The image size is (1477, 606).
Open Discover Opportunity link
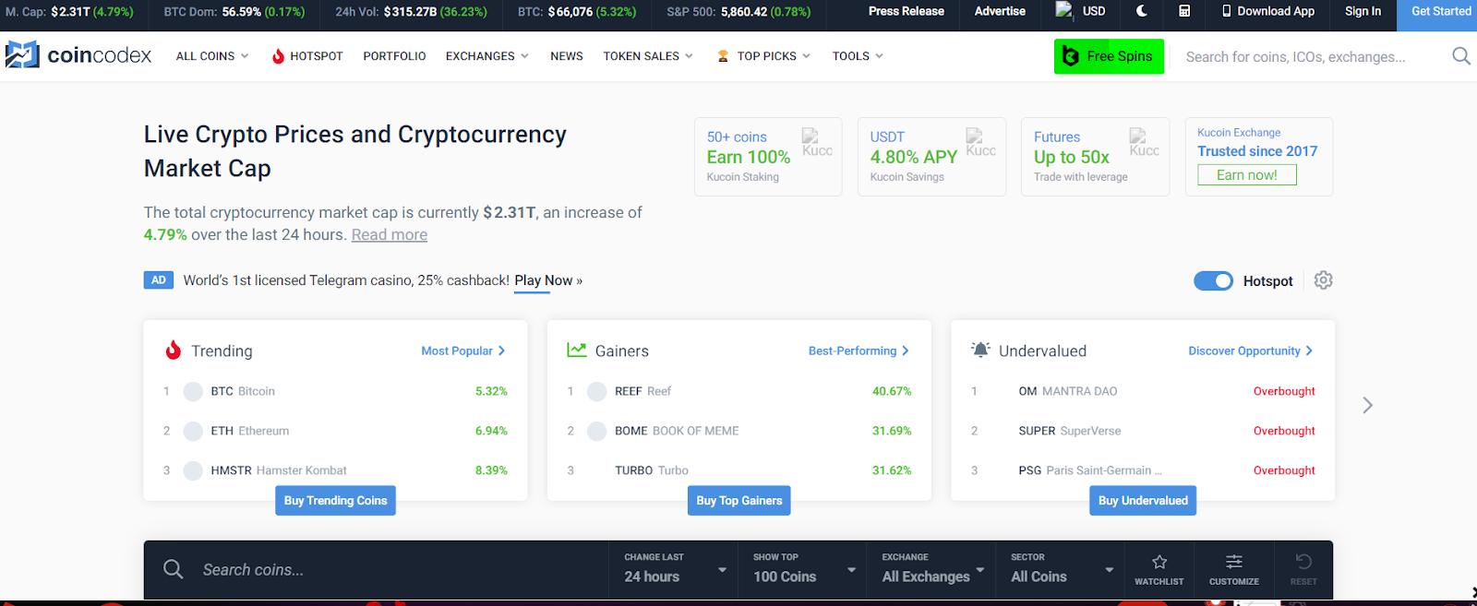pos(1251,351)
